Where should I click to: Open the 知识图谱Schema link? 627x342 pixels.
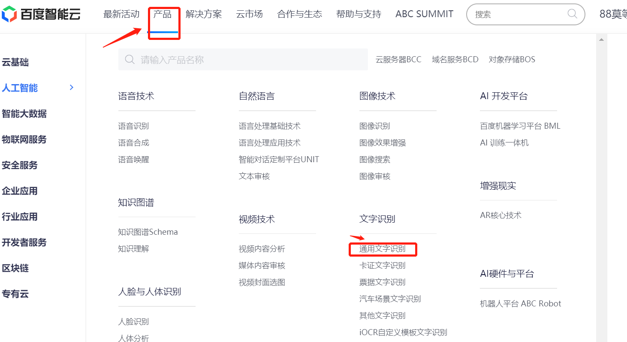(x=148, y=232)
